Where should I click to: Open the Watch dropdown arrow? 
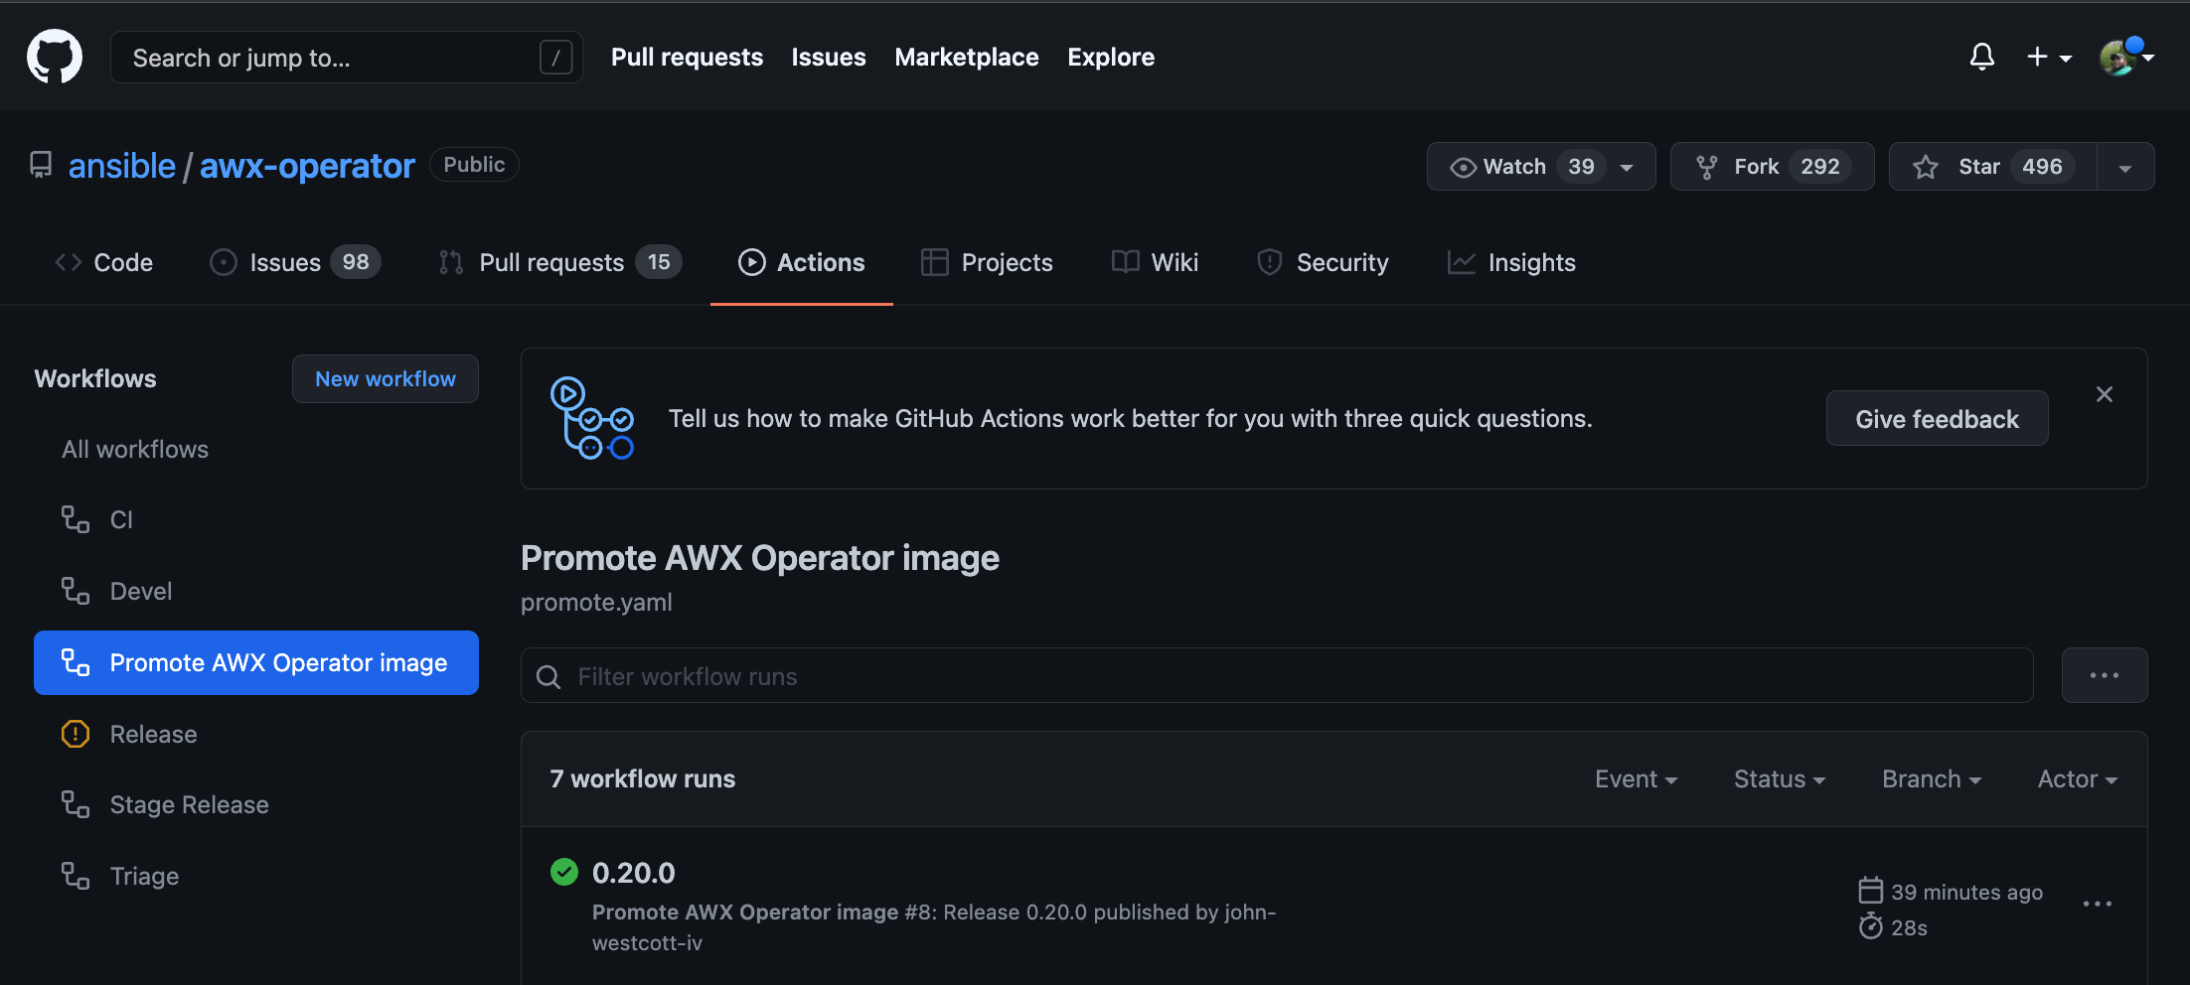[x=1626, y=166]
